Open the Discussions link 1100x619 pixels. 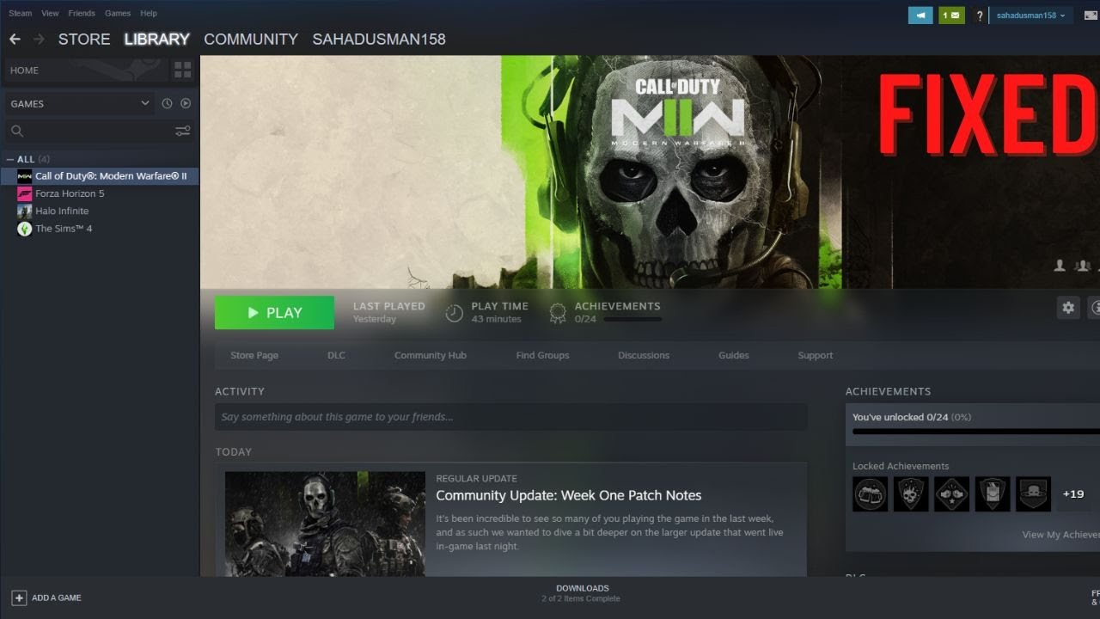coord(644,355)
